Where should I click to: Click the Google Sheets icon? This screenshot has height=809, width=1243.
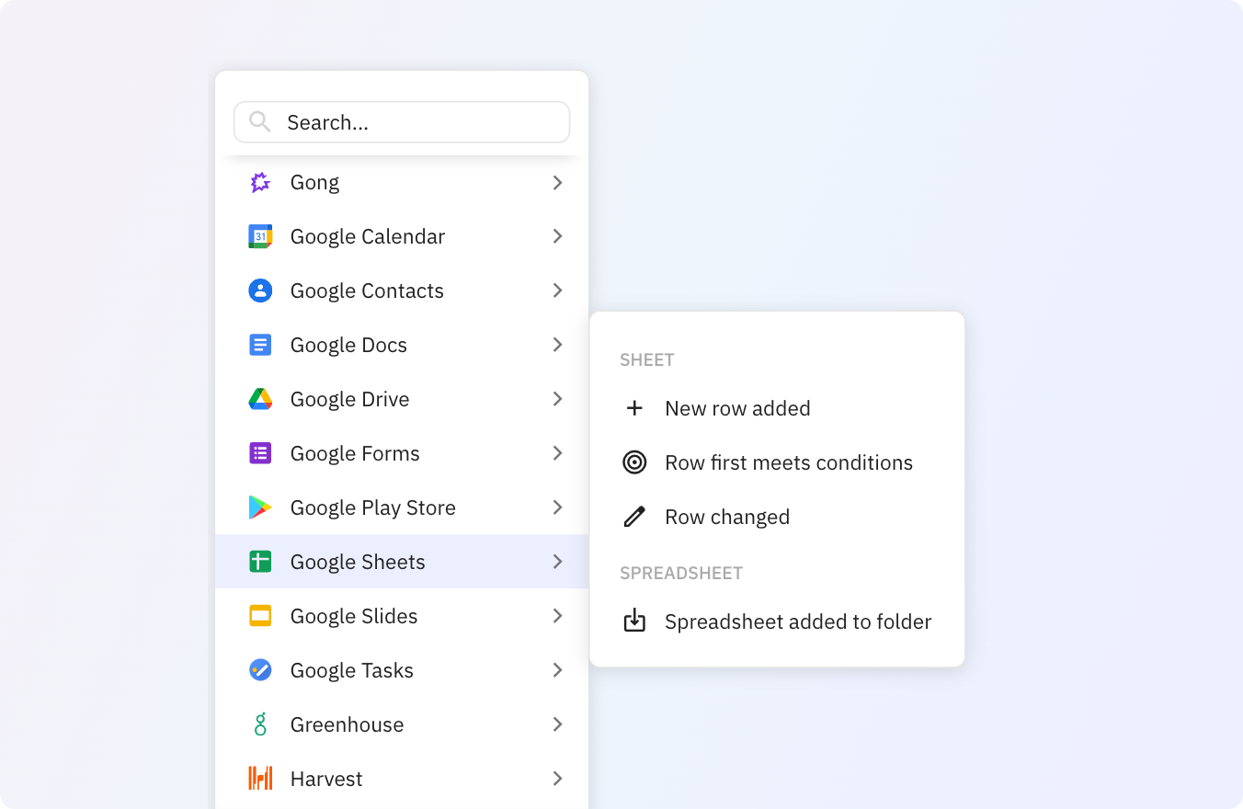[260, 562]
